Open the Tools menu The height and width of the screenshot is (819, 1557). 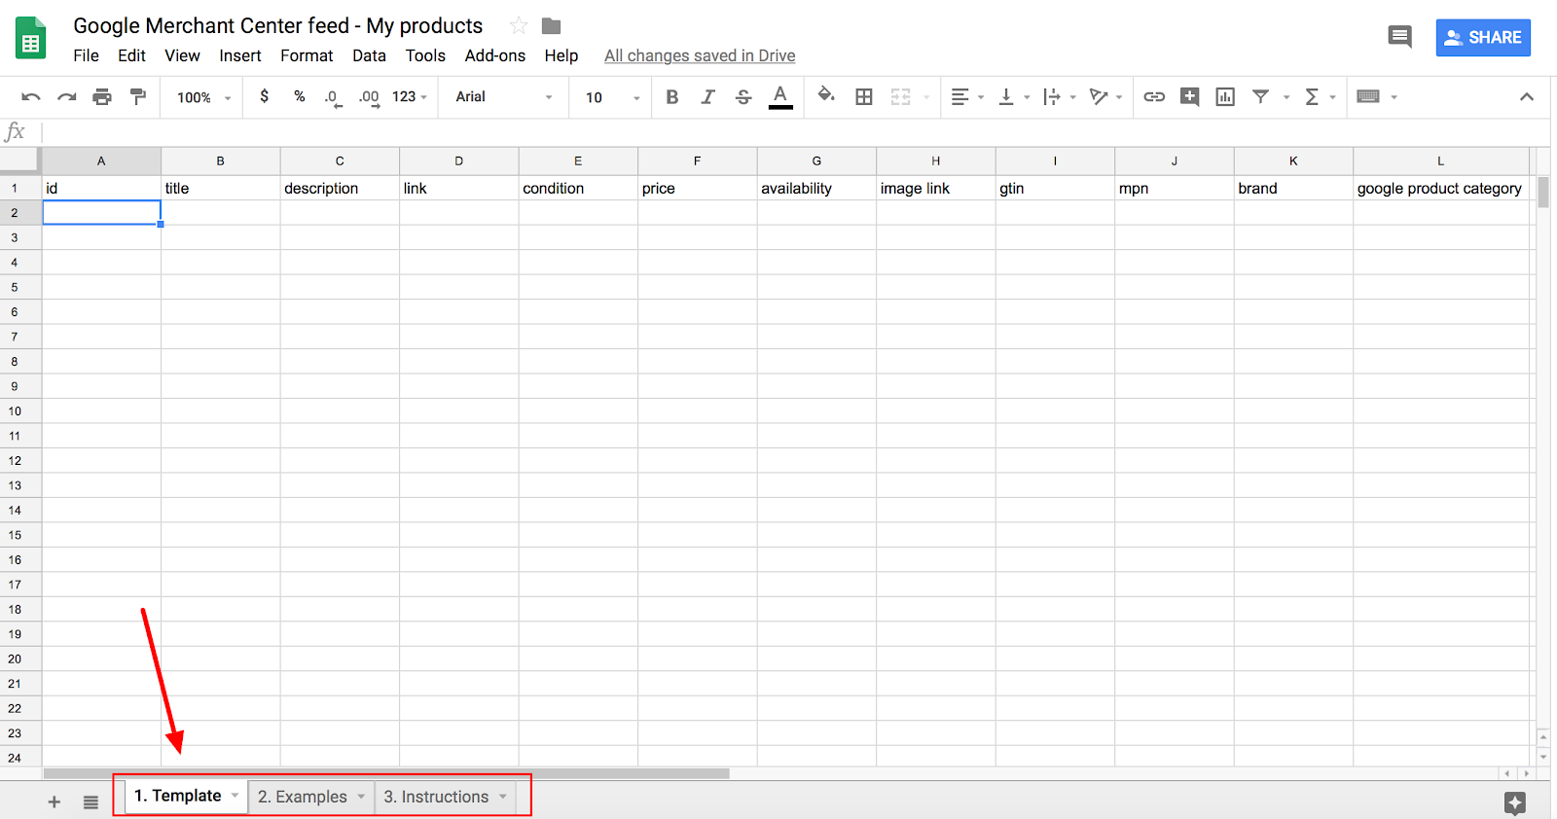point(425,55)
